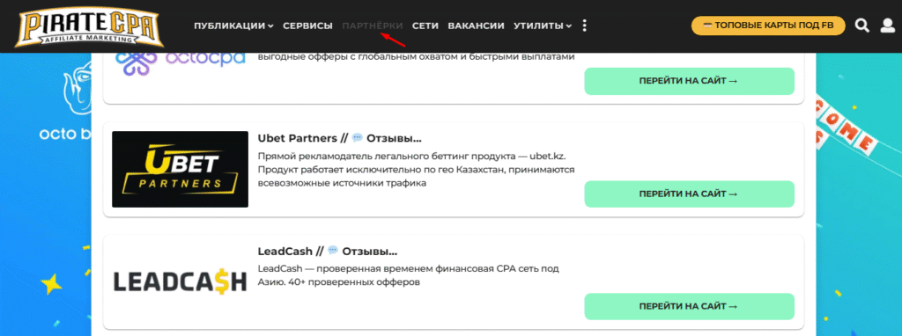Open the Сервисы menu item
The image size is (902, 336).
(x=307, y=26)
